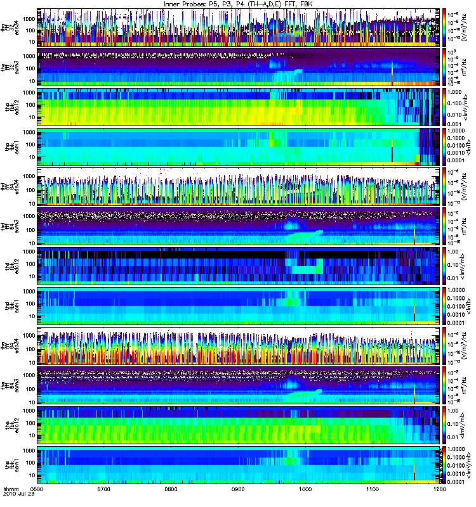Click the red spike in the thd fbk scm1 panel
The width and height of the screenshot is (476, 507).
(x=414, y=311)
